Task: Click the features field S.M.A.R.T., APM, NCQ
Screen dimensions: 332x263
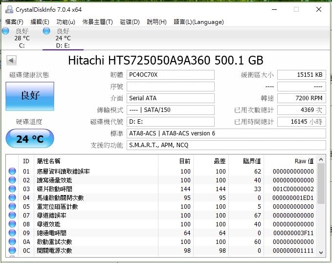Action: (226, 145)
